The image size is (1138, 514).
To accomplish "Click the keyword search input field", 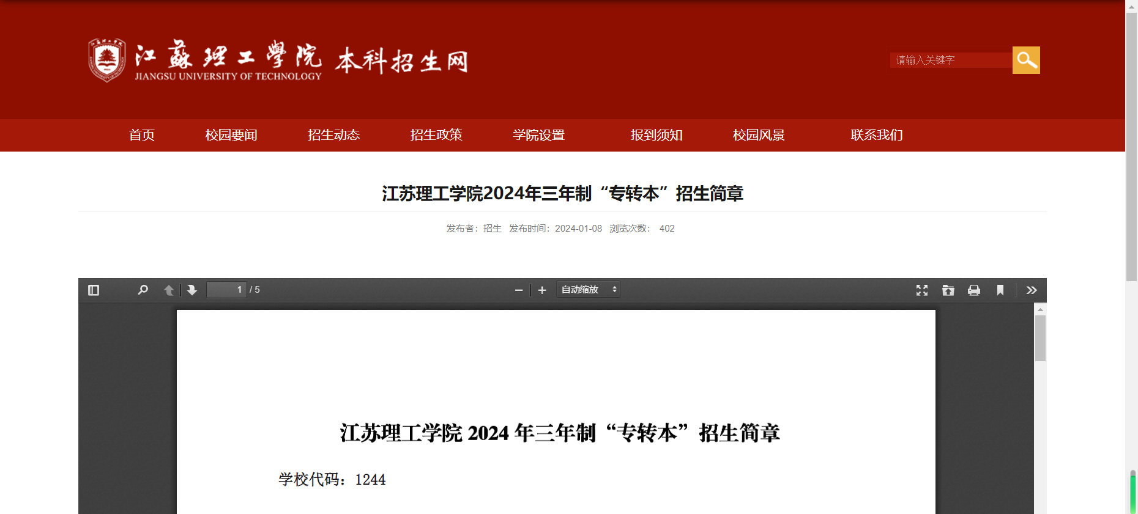I will point(951,60).
